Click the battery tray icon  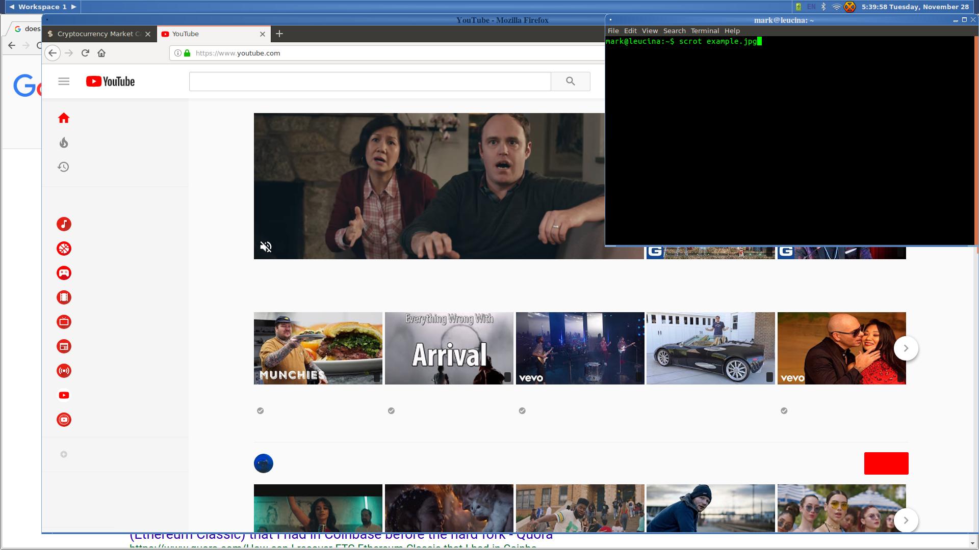click(x=798, y=7)
